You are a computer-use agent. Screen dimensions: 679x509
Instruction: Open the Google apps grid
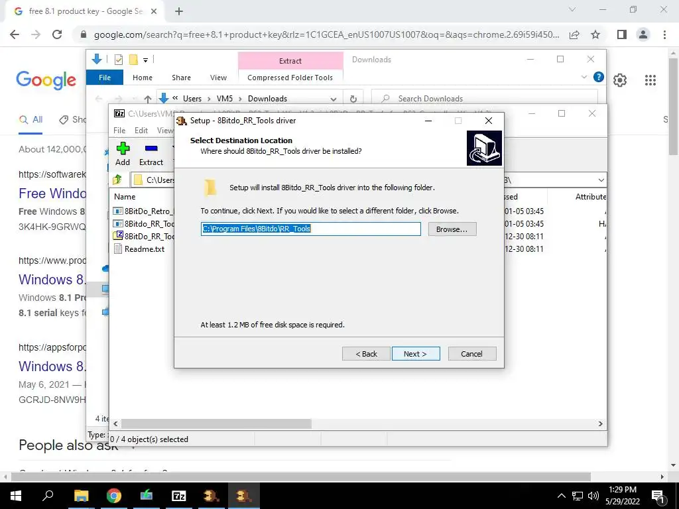[650, 80]
